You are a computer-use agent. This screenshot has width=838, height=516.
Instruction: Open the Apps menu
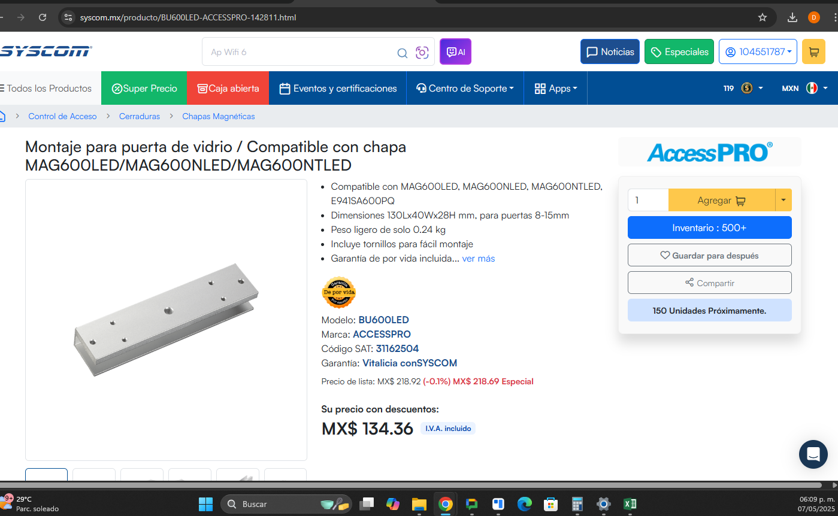coord(556,88)
